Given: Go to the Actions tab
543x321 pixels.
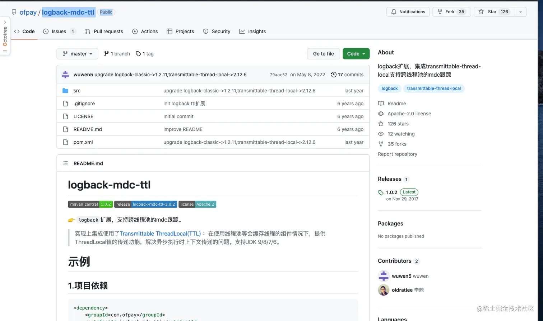Looking at the screenshot, I should point(145,32).
